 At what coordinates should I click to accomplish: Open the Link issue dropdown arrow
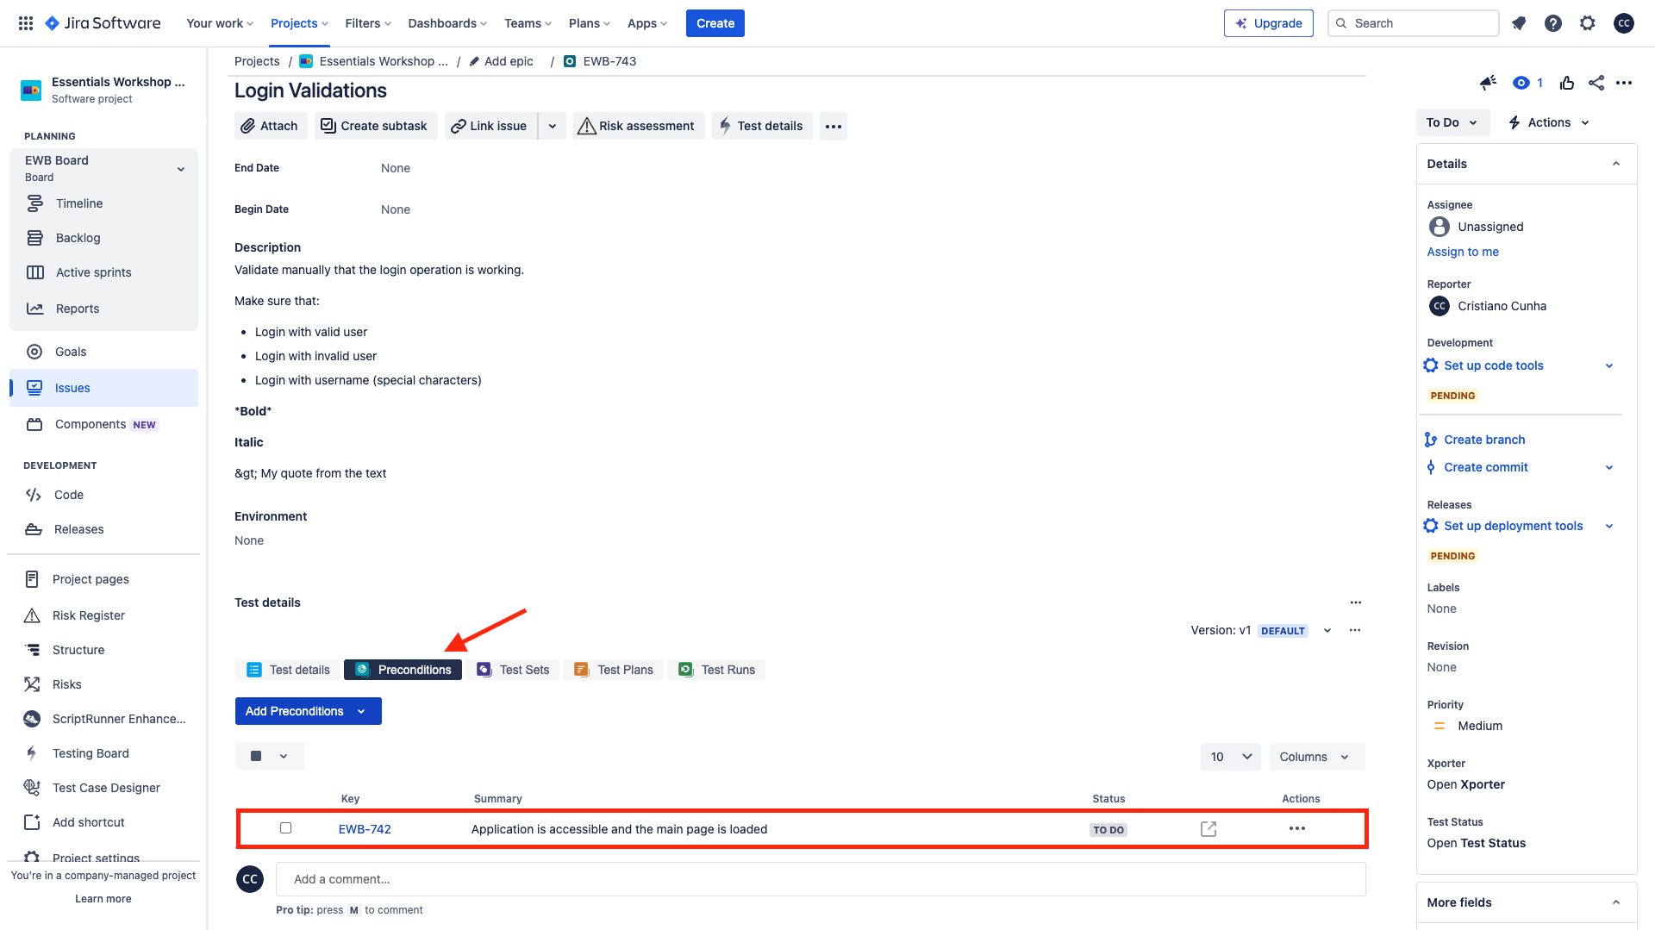(x=553, y=126)
